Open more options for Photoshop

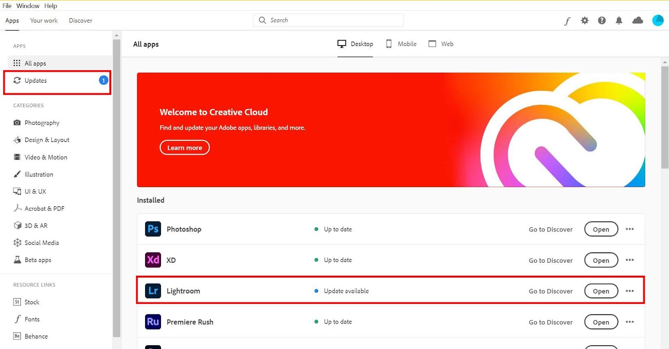[x=630, y=229]
